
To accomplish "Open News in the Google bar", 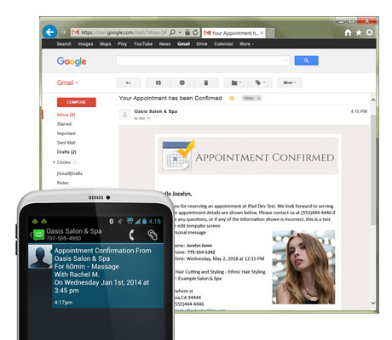I will pos(164,44).
